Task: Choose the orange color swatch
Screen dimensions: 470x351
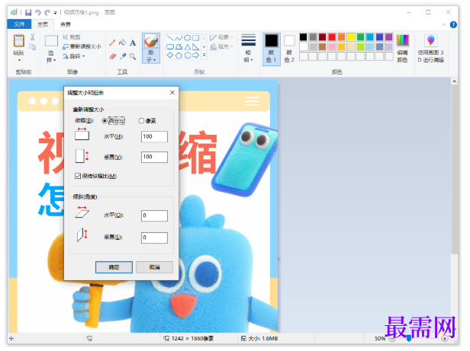Action: click(341, 37)
